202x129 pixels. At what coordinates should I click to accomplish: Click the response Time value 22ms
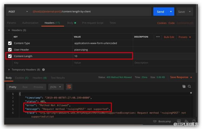(144, 77)
